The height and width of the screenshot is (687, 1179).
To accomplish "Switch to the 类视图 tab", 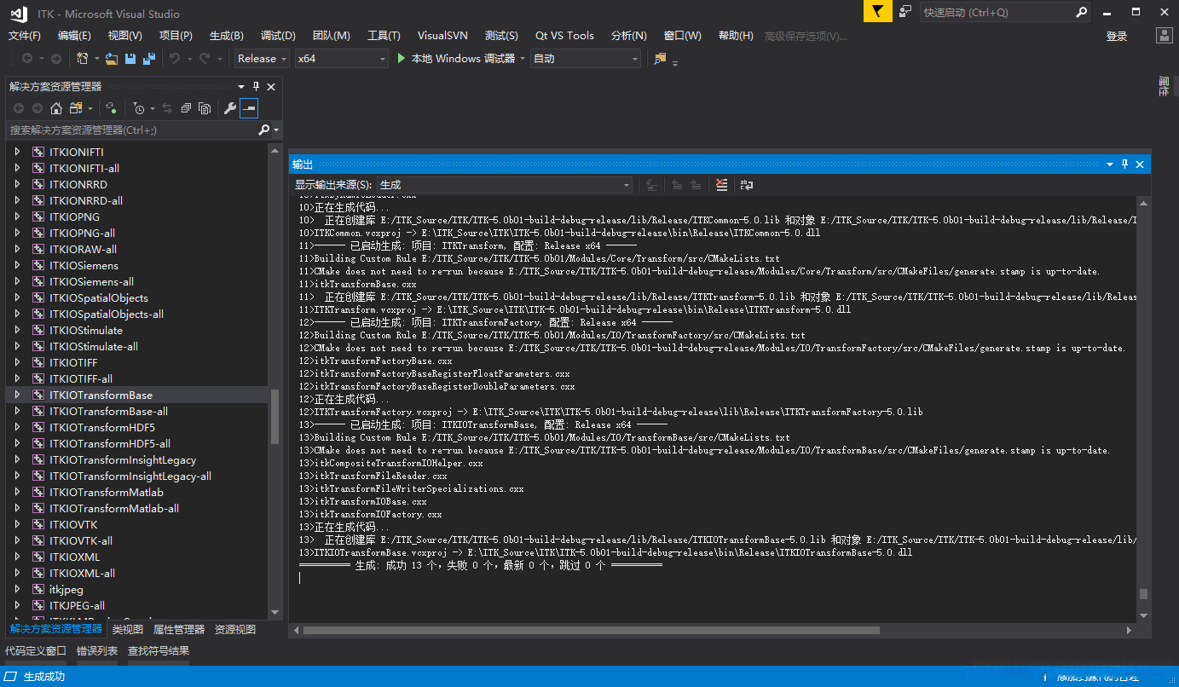I will 128,629.
